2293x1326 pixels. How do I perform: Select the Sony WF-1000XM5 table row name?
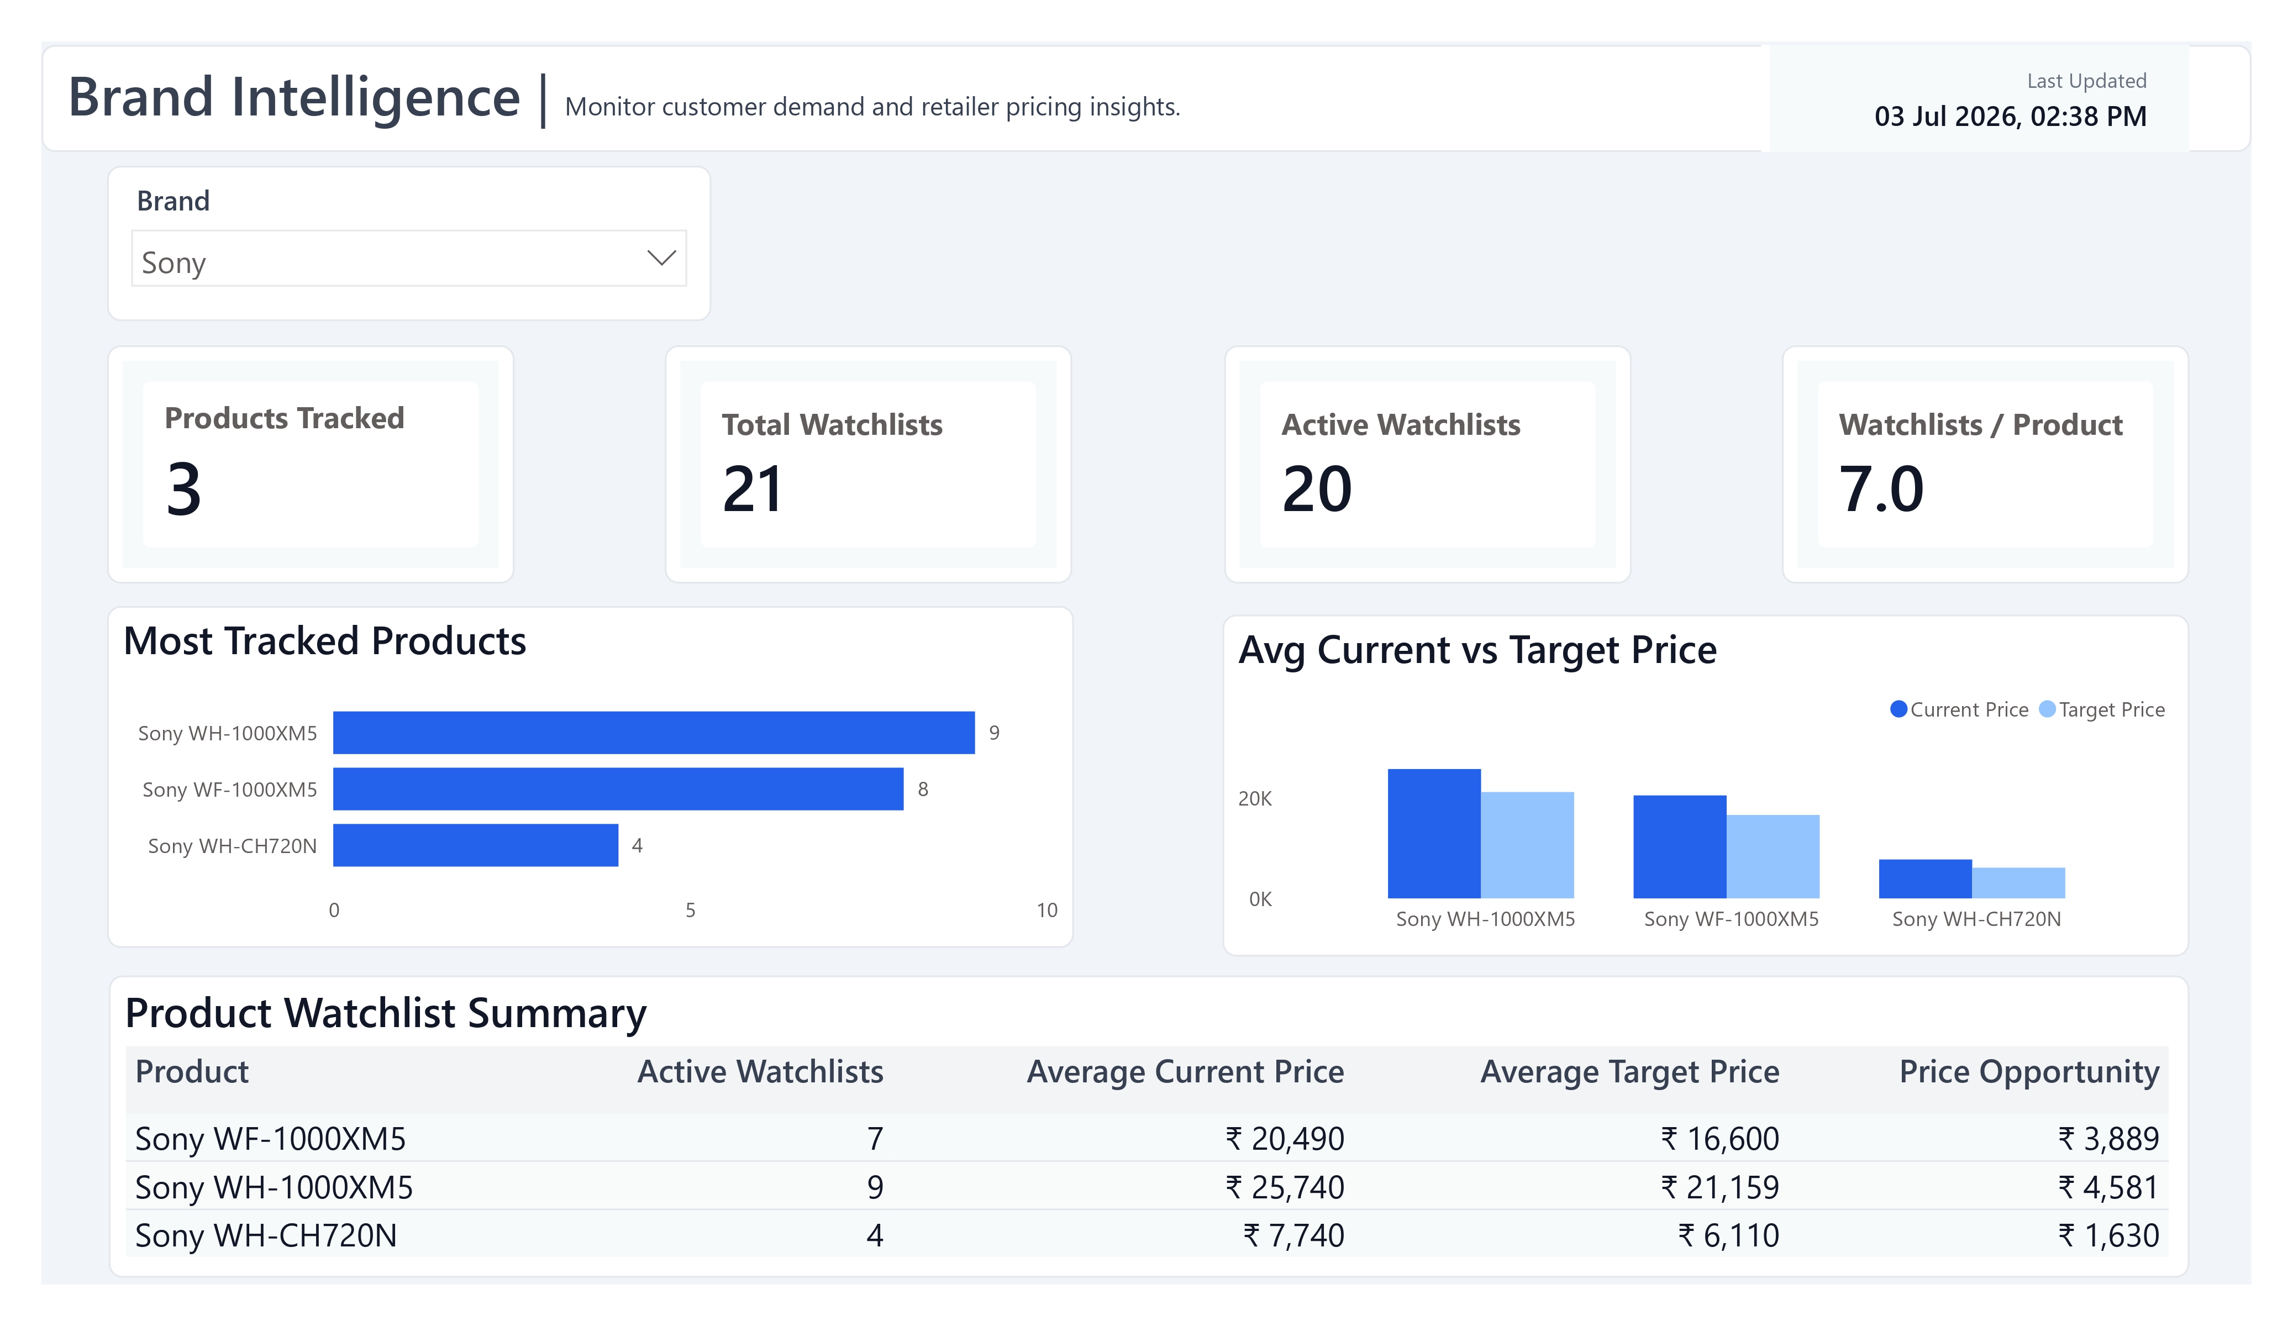click(270, 1139)
